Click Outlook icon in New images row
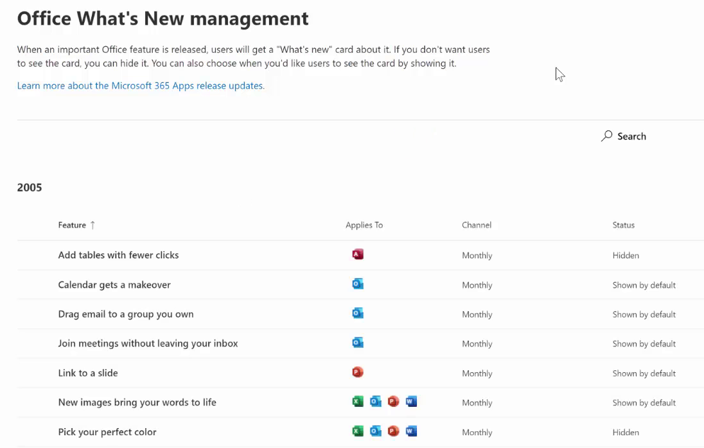704x448 pixels. (376, 401)
